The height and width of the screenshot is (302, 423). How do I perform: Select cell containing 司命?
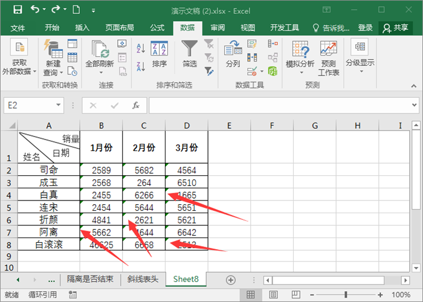[49, 170]
